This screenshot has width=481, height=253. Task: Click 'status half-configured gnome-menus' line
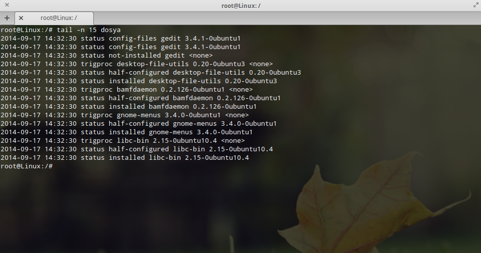[x=139, y=124]
